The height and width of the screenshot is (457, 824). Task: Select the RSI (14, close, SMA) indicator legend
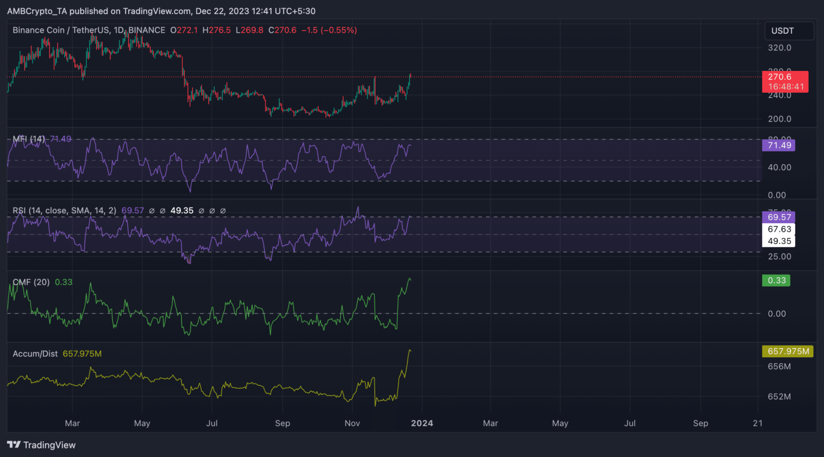(x=64, y=210)
